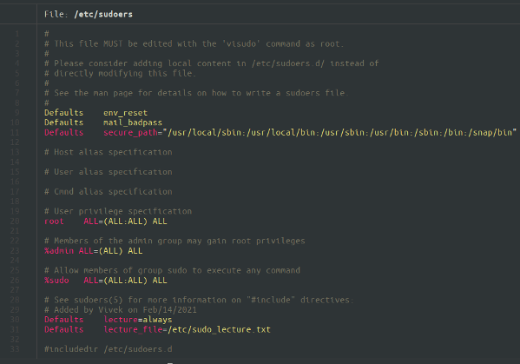Click line number 11 in the gutter
The image size is (520, 364).
click(15, 132)
